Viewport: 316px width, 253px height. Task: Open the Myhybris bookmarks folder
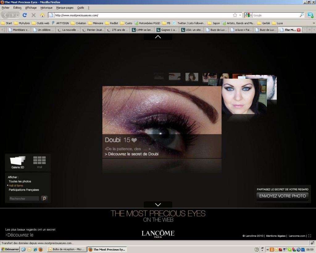(22, 23)
